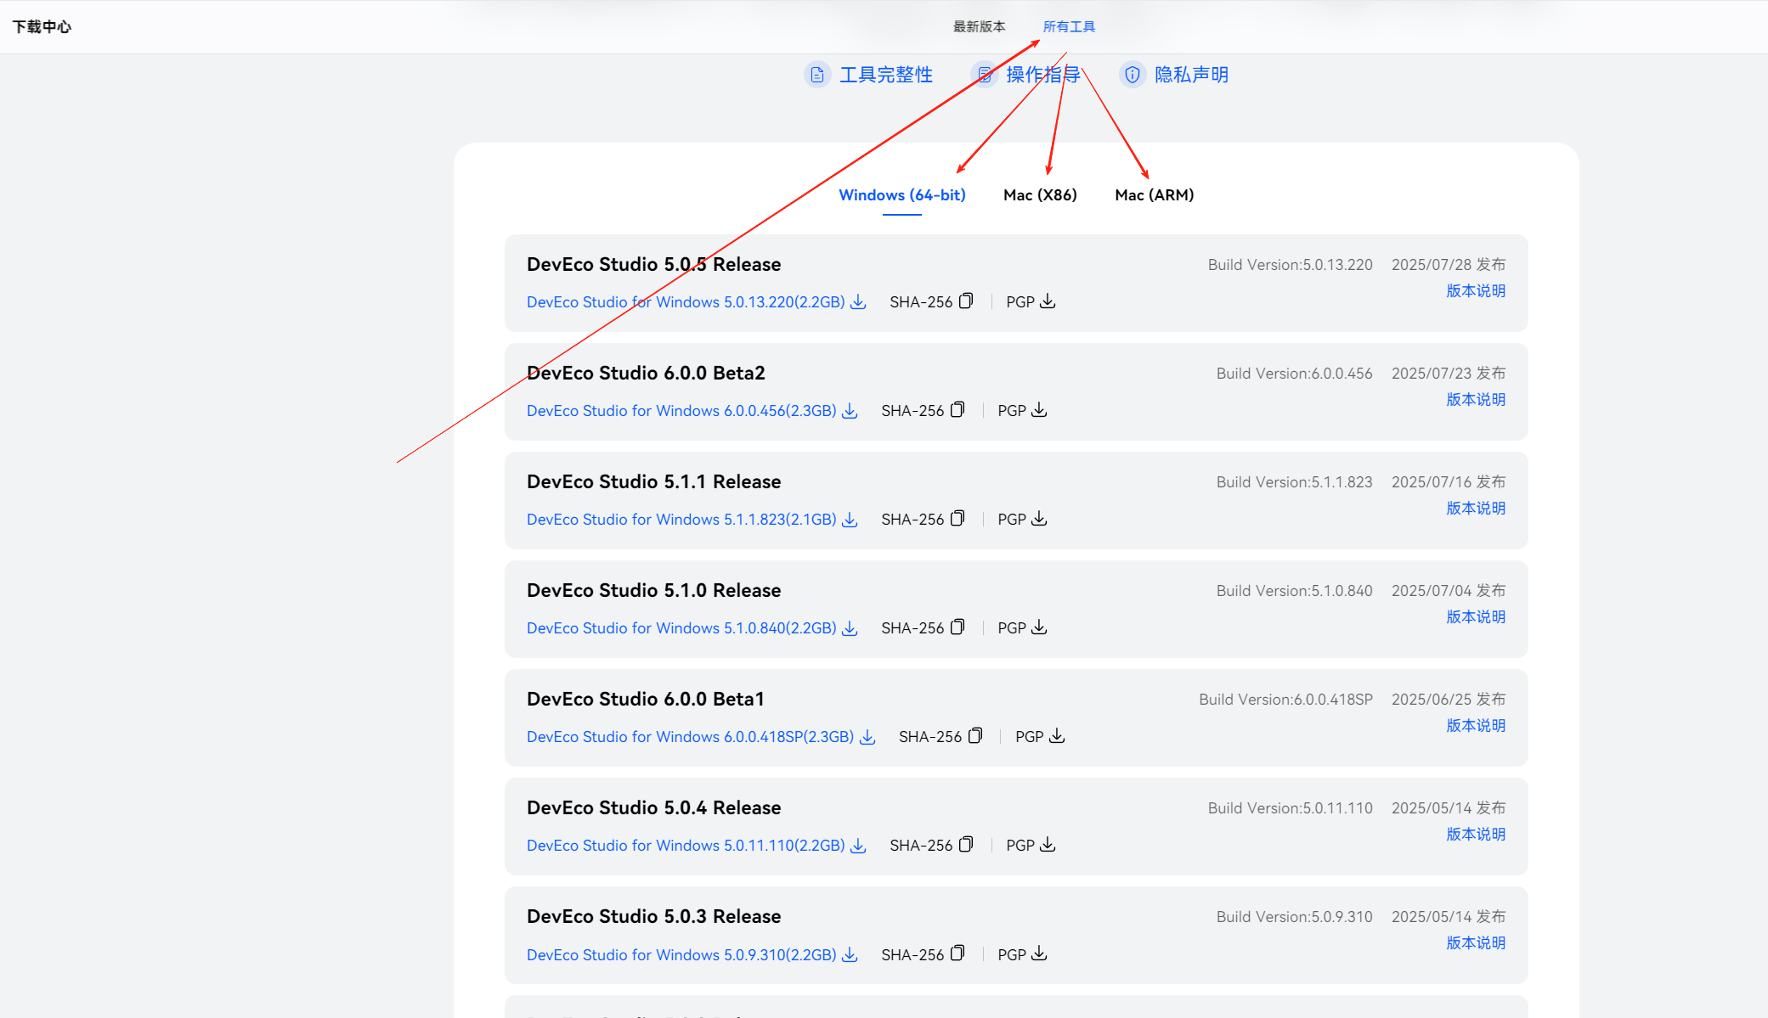Click download icon for Windows 5.0.9.310
The width and height of the screenshot is (1768, 1018).
pyautogui.click(x=850, y=954)
